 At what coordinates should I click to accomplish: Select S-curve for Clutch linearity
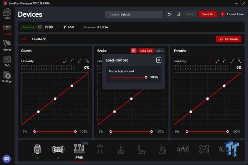coord(80,61)
